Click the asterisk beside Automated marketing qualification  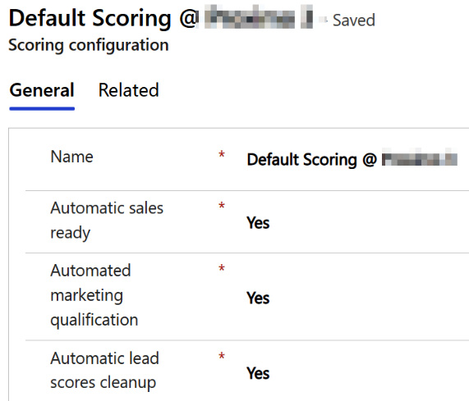pyautogui.click(x=222, y=268)
